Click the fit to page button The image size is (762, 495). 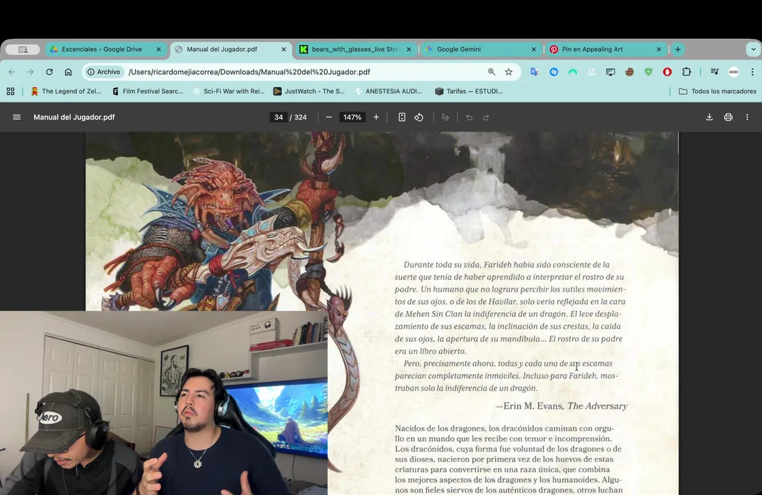(x=402, y=117)
